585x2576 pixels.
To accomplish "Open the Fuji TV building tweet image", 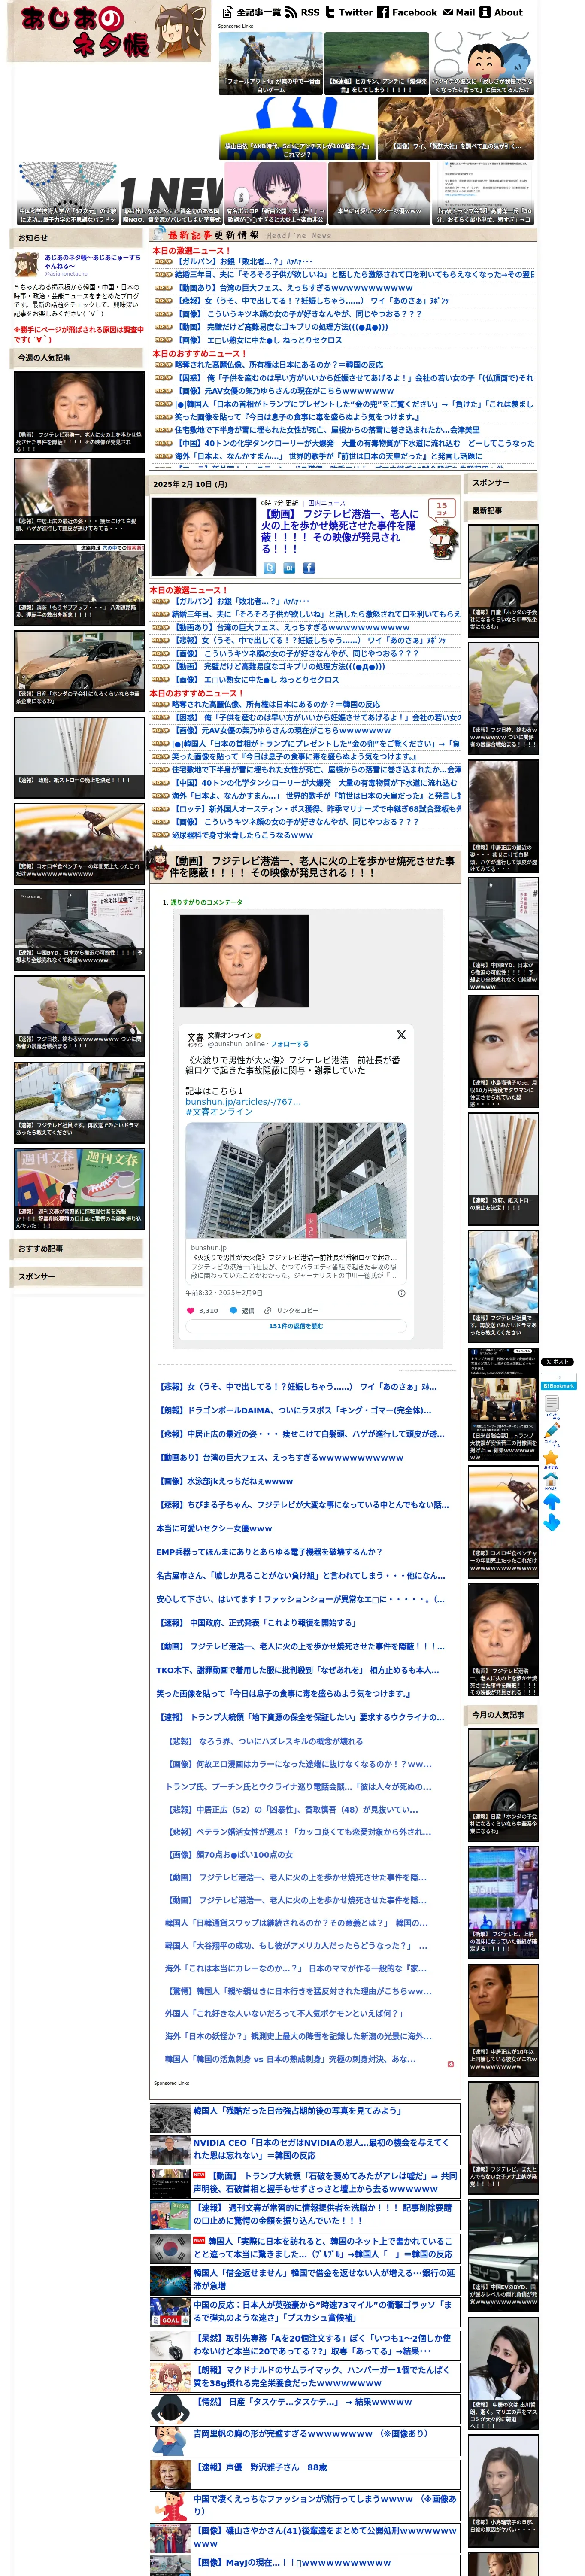I will click(296, 1181).
